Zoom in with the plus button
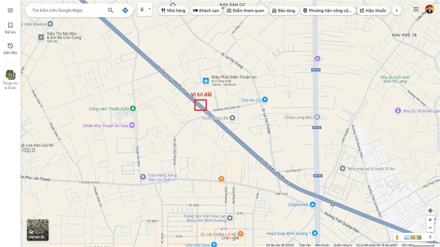Image resolution: width=440 pixels, height=247 pixels. point(430,220)
